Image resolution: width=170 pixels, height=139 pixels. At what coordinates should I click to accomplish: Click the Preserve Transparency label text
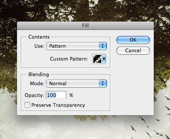[58, 105]
